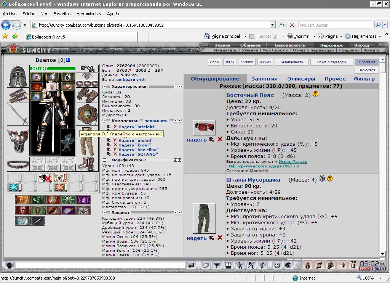390x283 pixels.
Task: Collapse the Защита section
Action: (105, 212)
